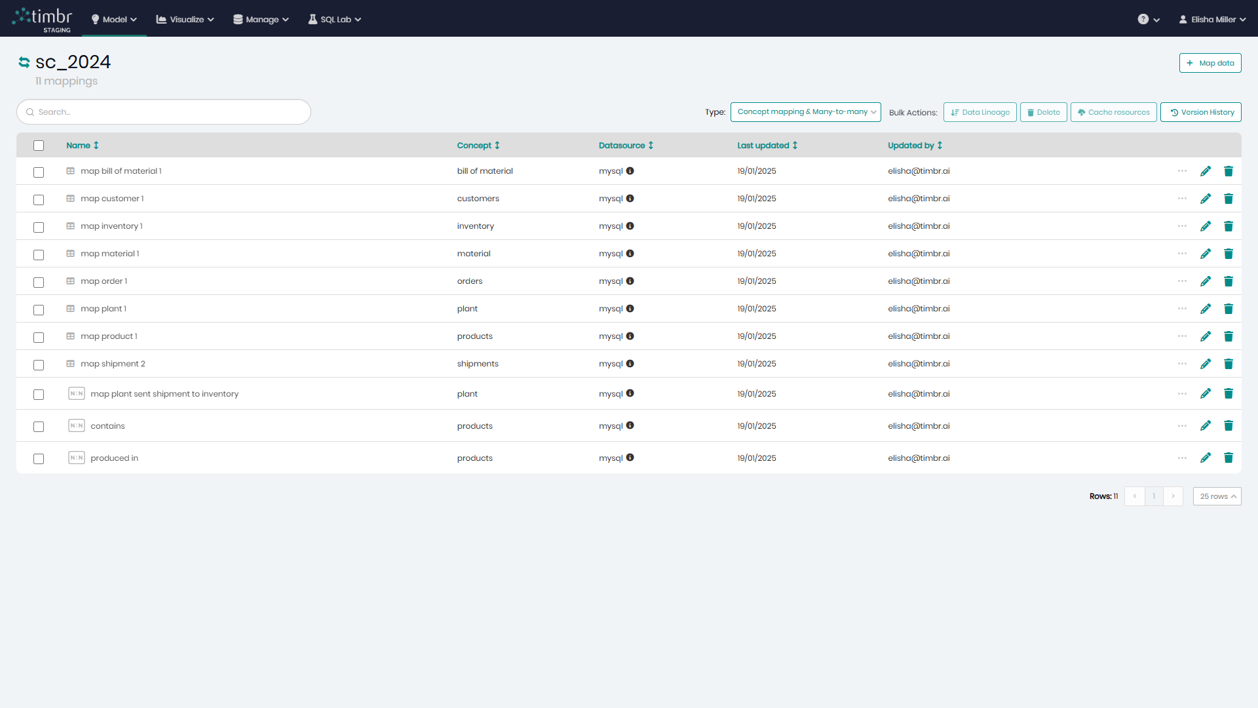Click inside the Search field
Viewport: 1258px width, 708px height.
[x=163, y=111]
